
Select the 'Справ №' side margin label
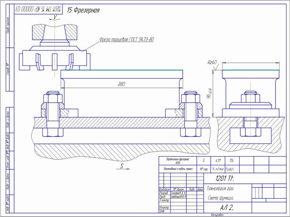point(8,69)
